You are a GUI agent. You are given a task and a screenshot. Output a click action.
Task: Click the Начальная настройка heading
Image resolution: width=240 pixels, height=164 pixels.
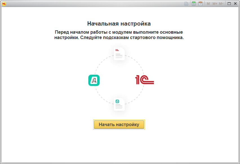click(x=119, y=23)
